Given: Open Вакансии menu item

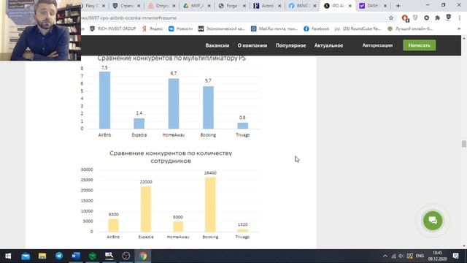Looking at the screenshot, I should 217,45.
